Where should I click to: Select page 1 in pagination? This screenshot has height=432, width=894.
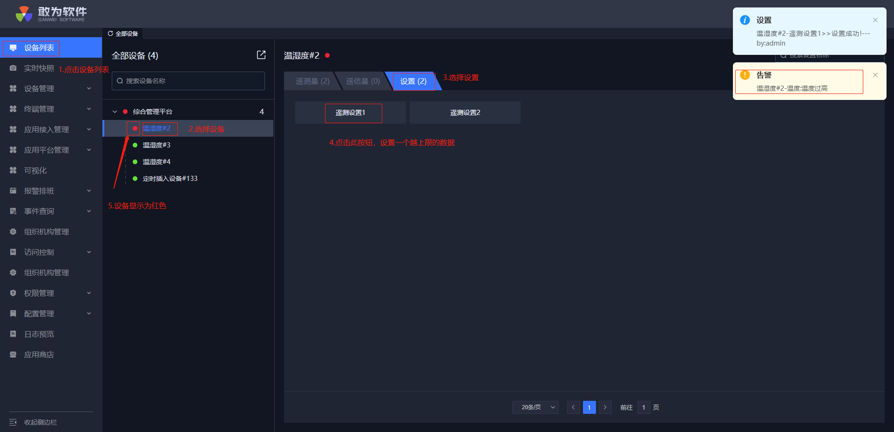589,407
